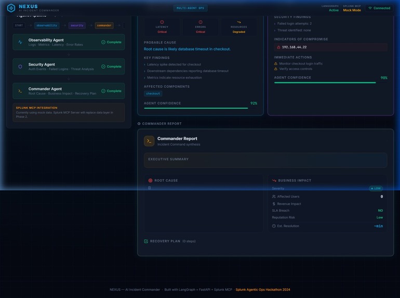Click the lock icon beside 192.168.44.22
The height and width of the screenshot is (298, 400).
coord(278,47)
